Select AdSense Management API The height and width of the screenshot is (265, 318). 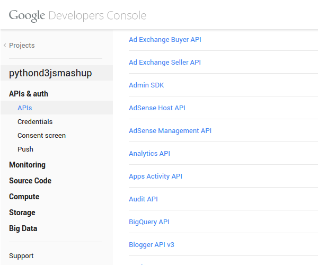pyautogui.click(x=170, y=131)
